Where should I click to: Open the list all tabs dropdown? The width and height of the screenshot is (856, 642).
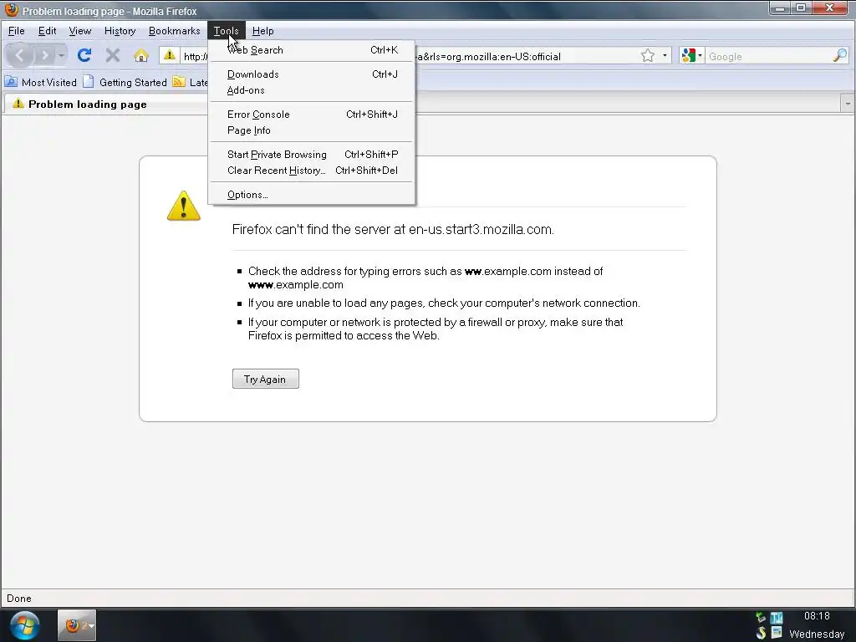(848, 103)
